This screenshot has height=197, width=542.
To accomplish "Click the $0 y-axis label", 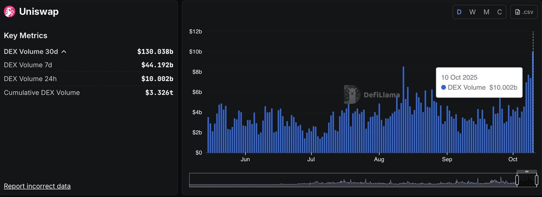I will click(x=198, y=152).
